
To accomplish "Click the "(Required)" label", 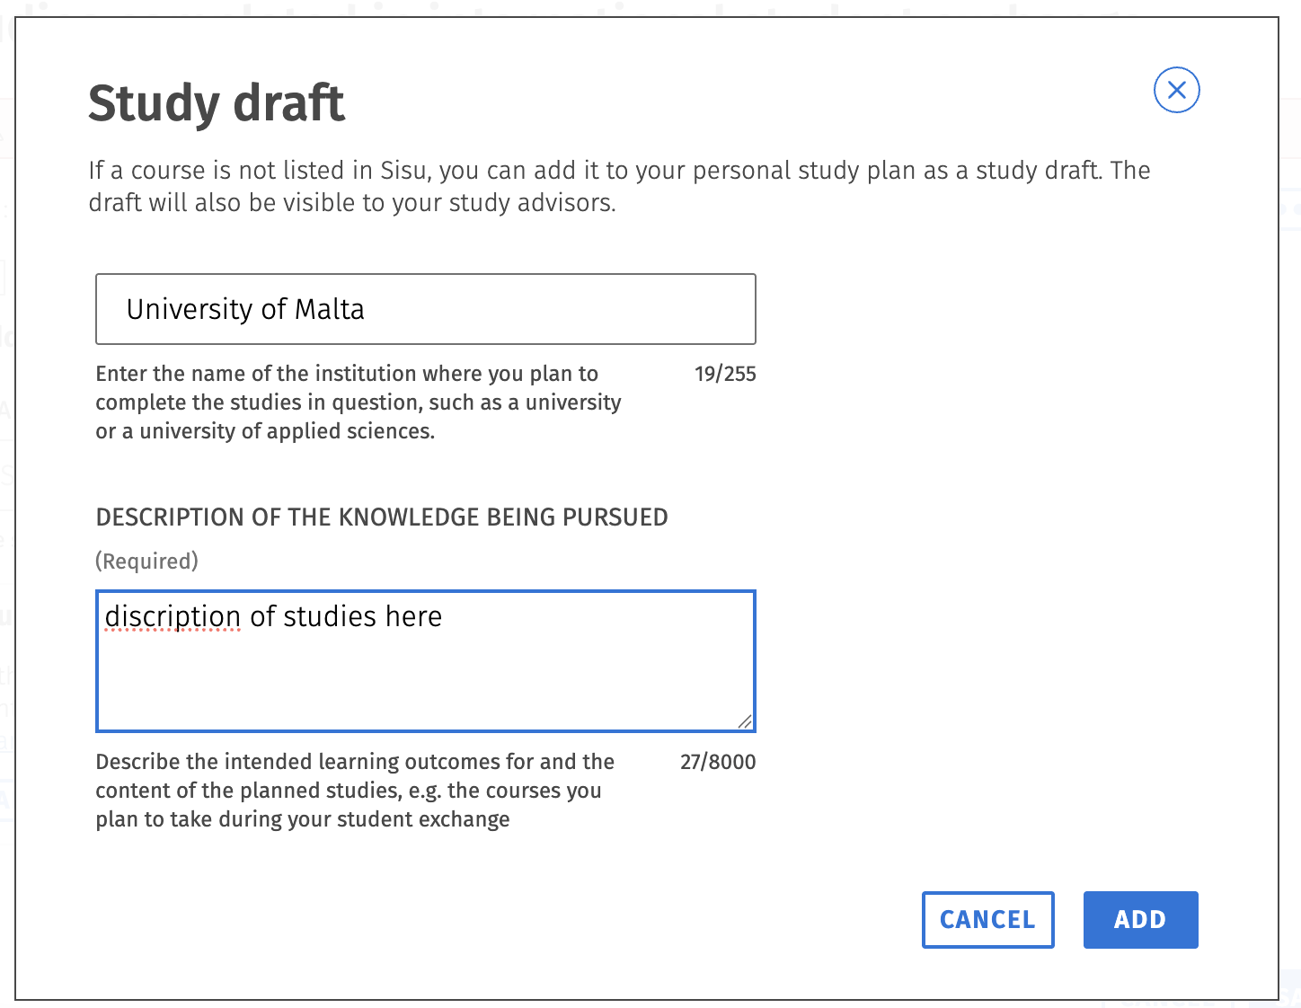I will 146,561.
